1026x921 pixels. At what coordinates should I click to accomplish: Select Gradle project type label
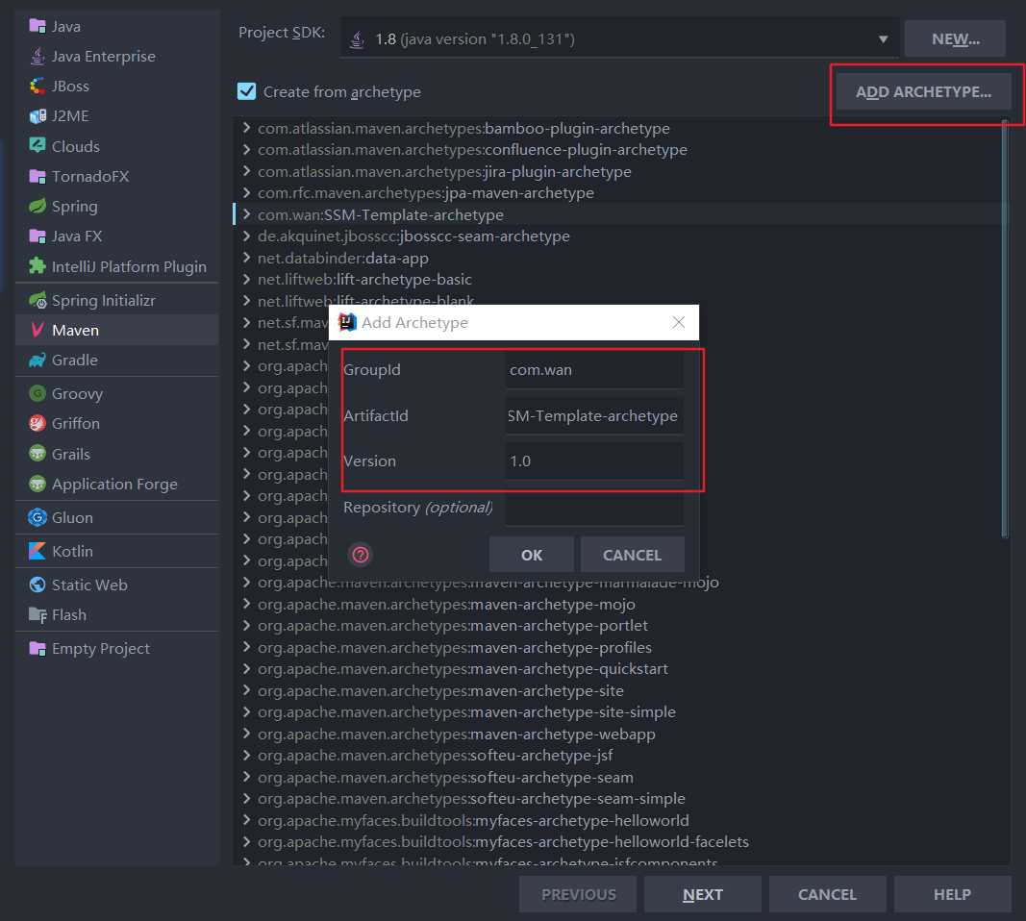pos(75,360)
